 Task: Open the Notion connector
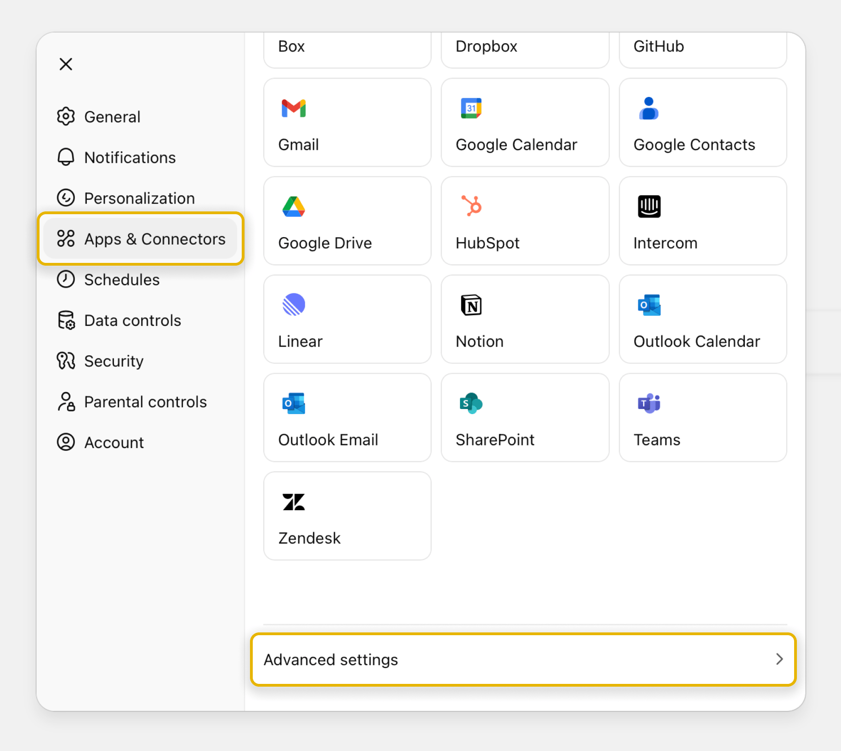(x=524, y=319)
